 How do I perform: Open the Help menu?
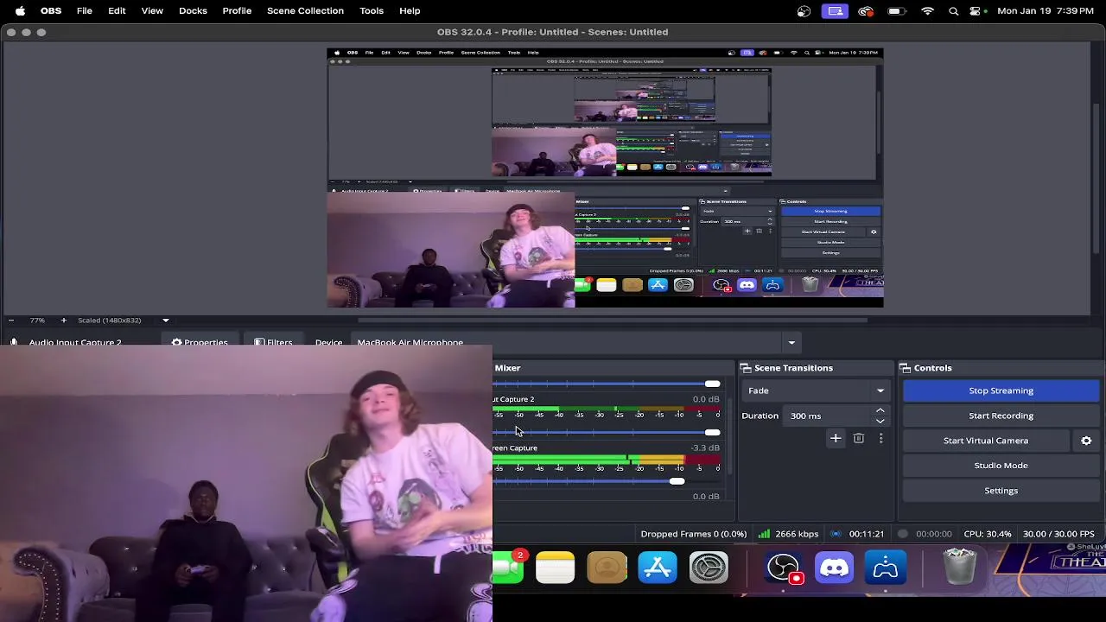(410, 10)
